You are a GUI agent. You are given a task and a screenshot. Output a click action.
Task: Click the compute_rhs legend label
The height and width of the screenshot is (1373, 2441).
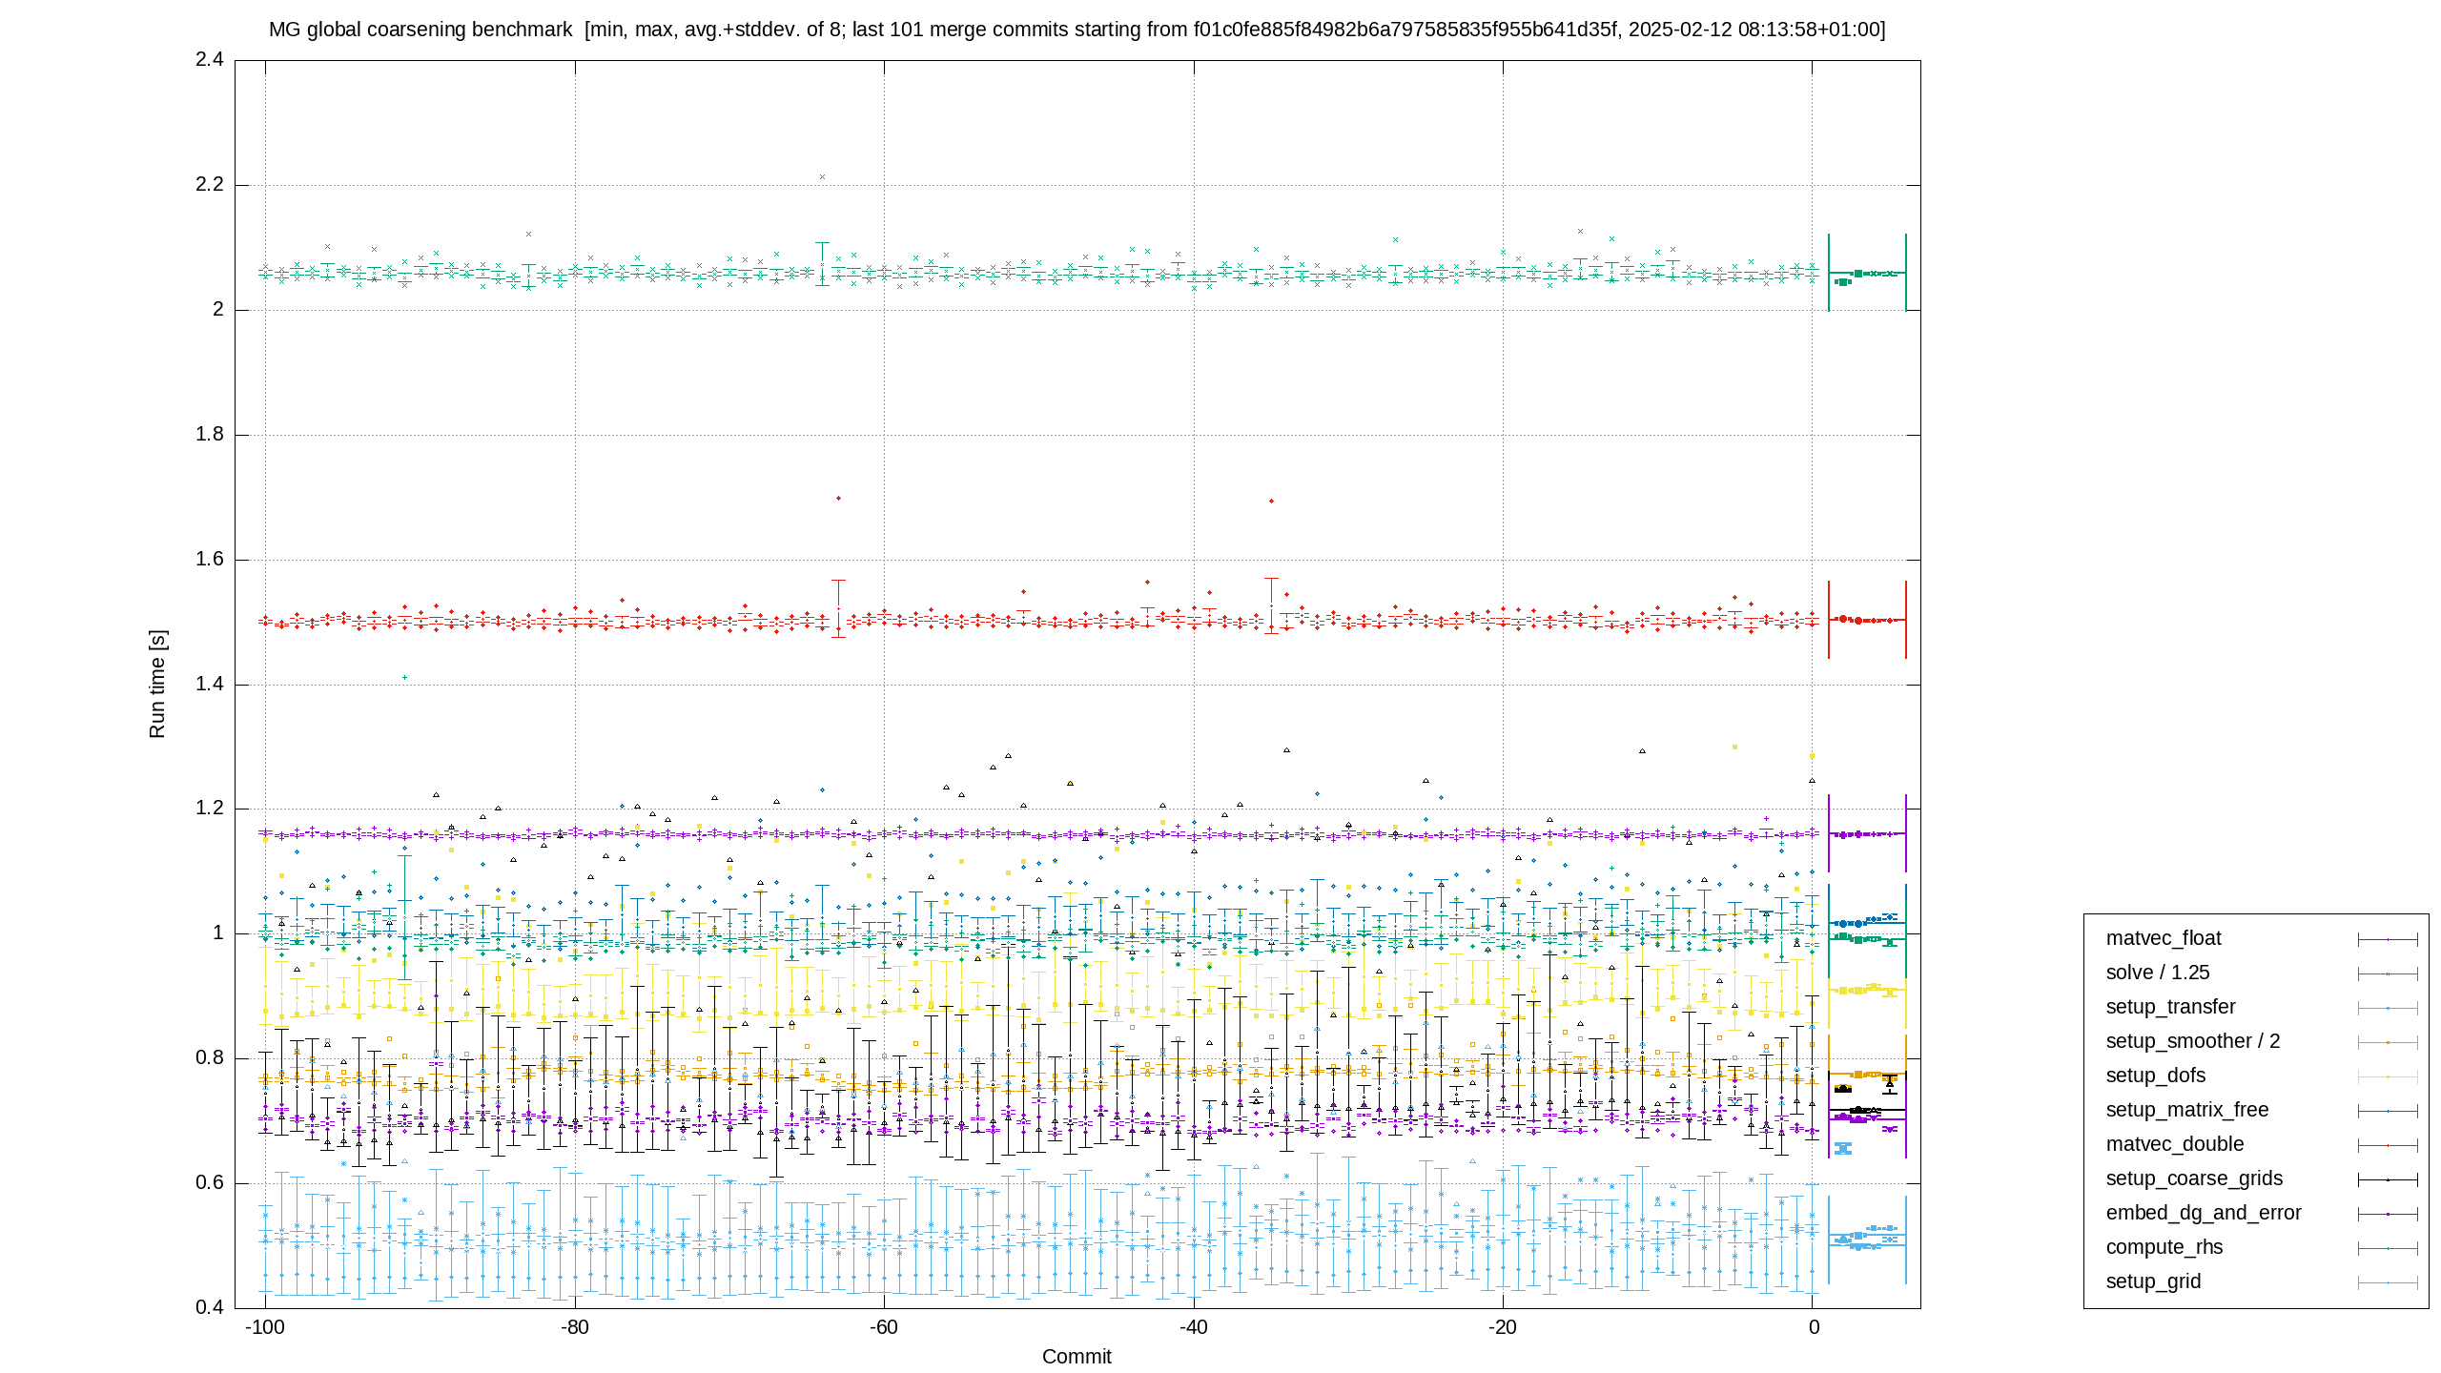click(2164, 1247)
